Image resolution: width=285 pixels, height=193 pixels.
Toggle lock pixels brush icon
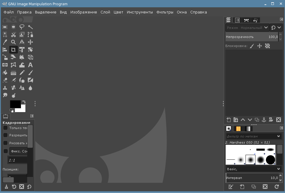(252, 46)
